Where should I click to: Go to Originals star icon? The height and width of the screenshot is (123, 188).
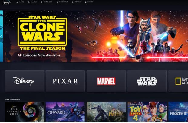[x=57, y=2]
